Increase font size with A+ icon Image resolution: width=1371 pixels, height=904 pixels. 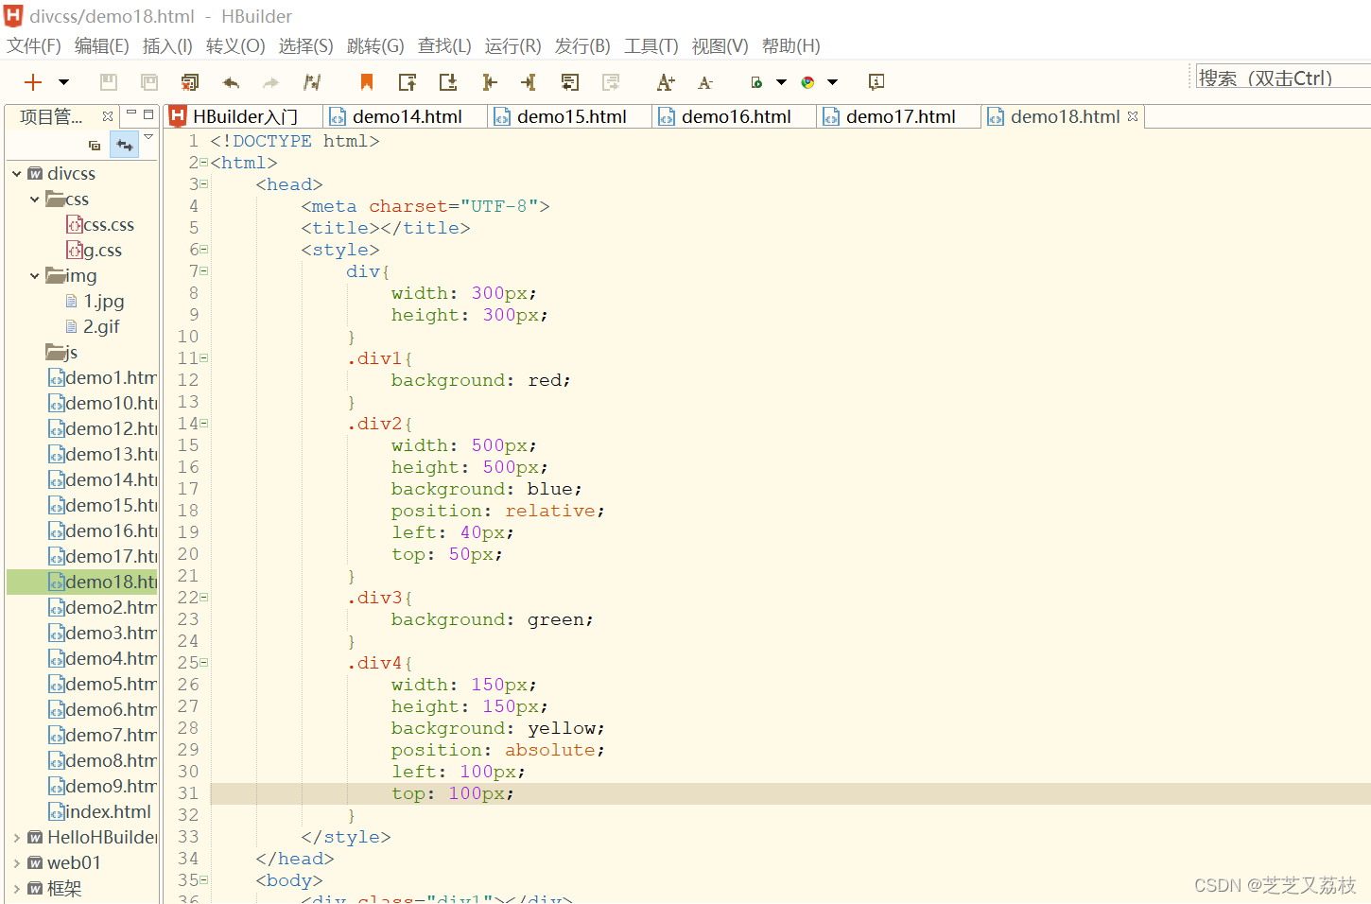666,82
